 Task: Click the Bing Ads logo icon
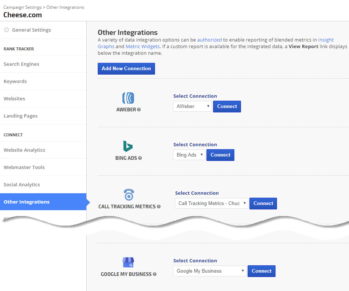coord(128,146)
